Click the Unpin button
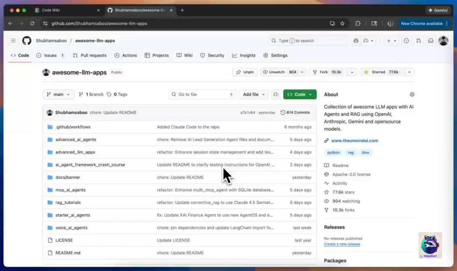The width and height of the screenshot is (457, 271). pyautogui.click(x=245, y=72)
